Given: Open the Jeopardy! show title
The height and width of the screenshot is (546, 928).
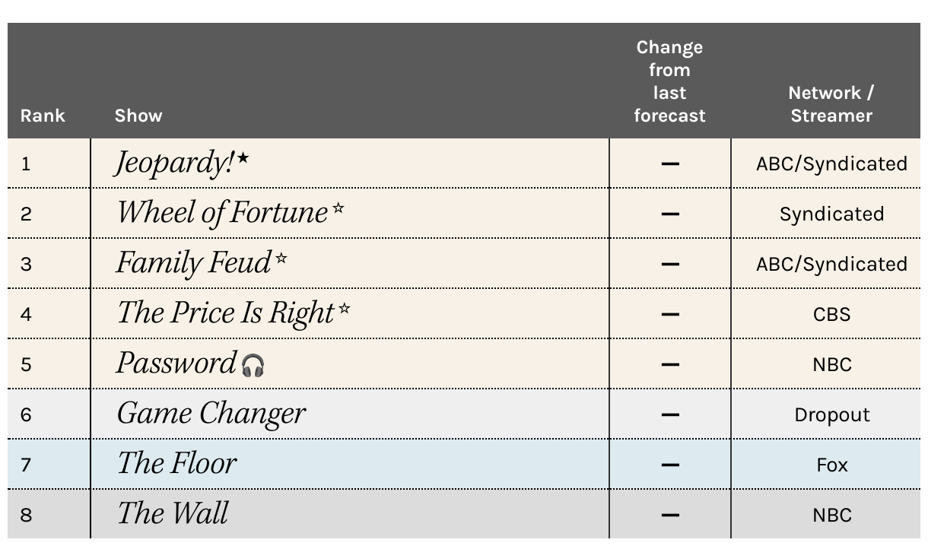Looking at the screenshot, I should (x=175, y=163).
